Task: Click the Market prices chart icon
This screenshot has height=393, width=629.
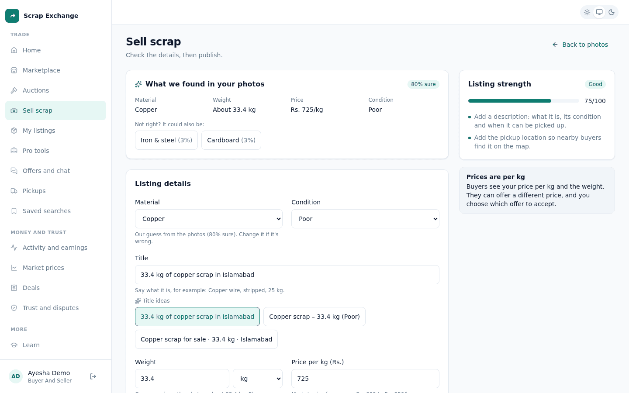Action: coord(14,268)
